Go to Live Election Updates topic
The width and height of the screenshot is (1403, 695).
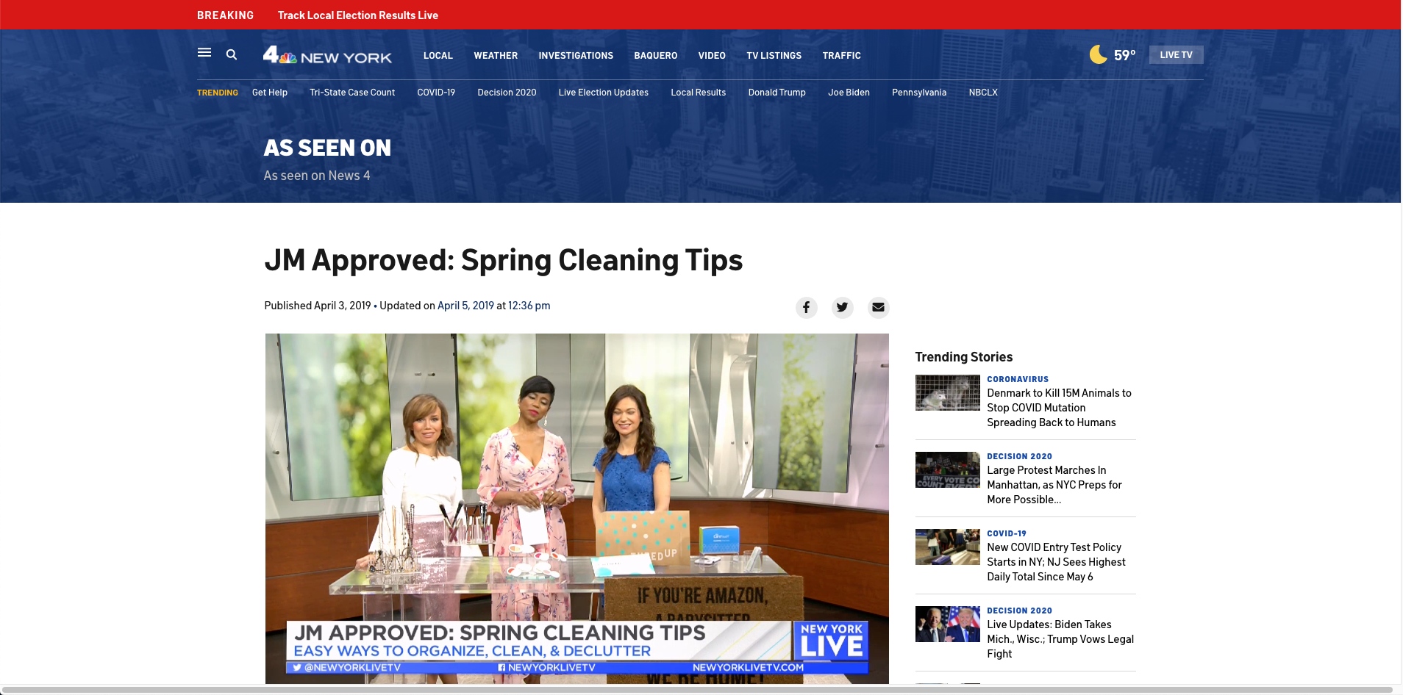[603, 93]
